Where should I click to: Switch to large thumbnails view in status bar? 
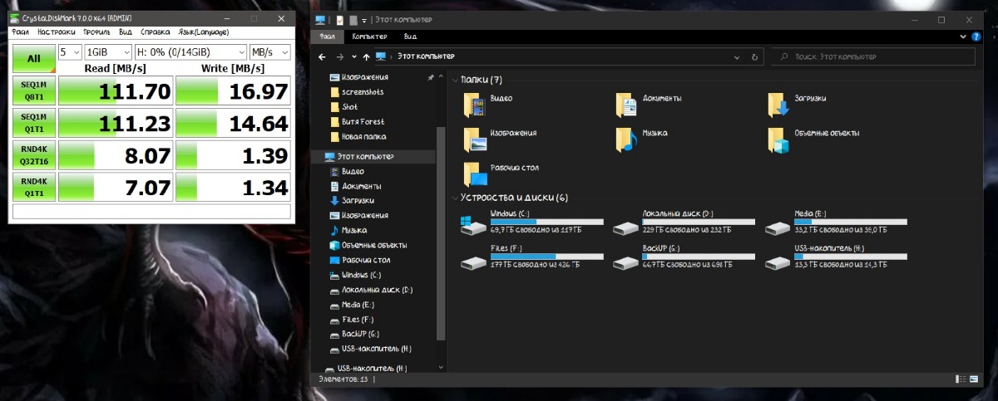[x=975, y=379]
